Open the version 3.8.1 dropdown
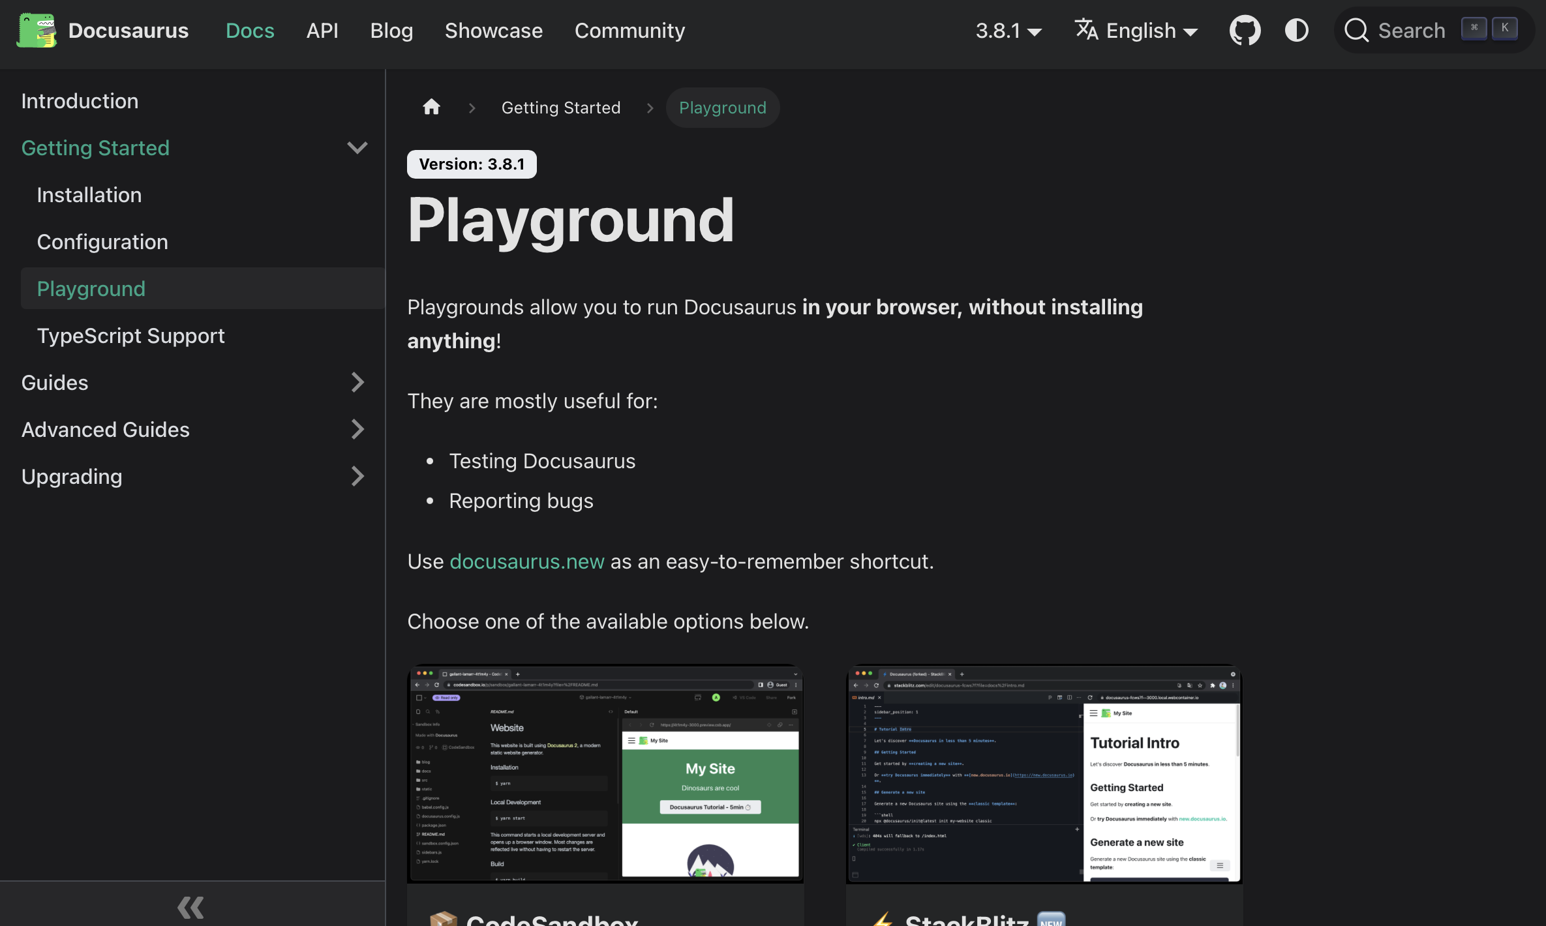 1008,30
